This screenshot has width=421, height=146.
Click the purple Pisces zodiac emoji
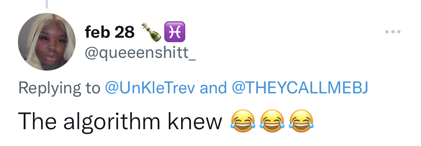pyautogui.click(x=174, y=32)
